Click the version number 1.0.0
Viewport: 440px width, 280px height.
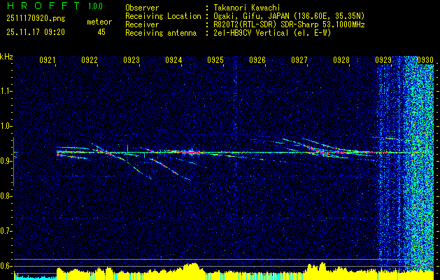[95, 6]
